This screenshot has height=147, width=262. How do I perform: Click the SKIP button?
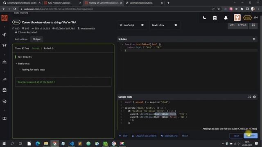click(123, 136)
